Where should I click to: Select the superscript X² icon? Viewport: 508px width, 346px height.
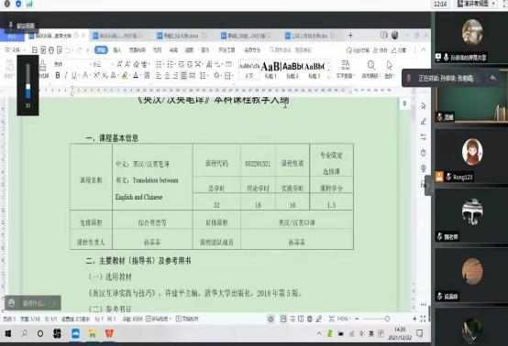[96, 75]
